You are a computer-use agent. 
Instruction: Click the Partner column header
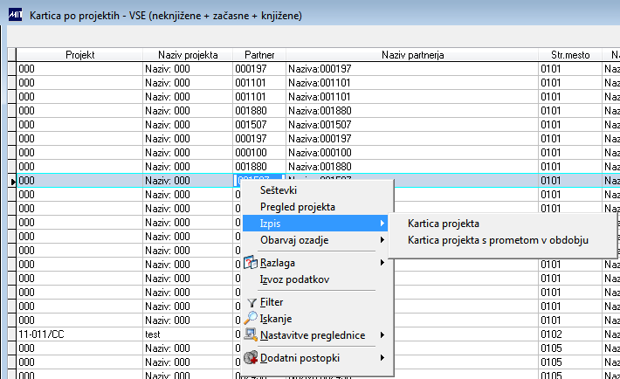click(x=259, y=55)
